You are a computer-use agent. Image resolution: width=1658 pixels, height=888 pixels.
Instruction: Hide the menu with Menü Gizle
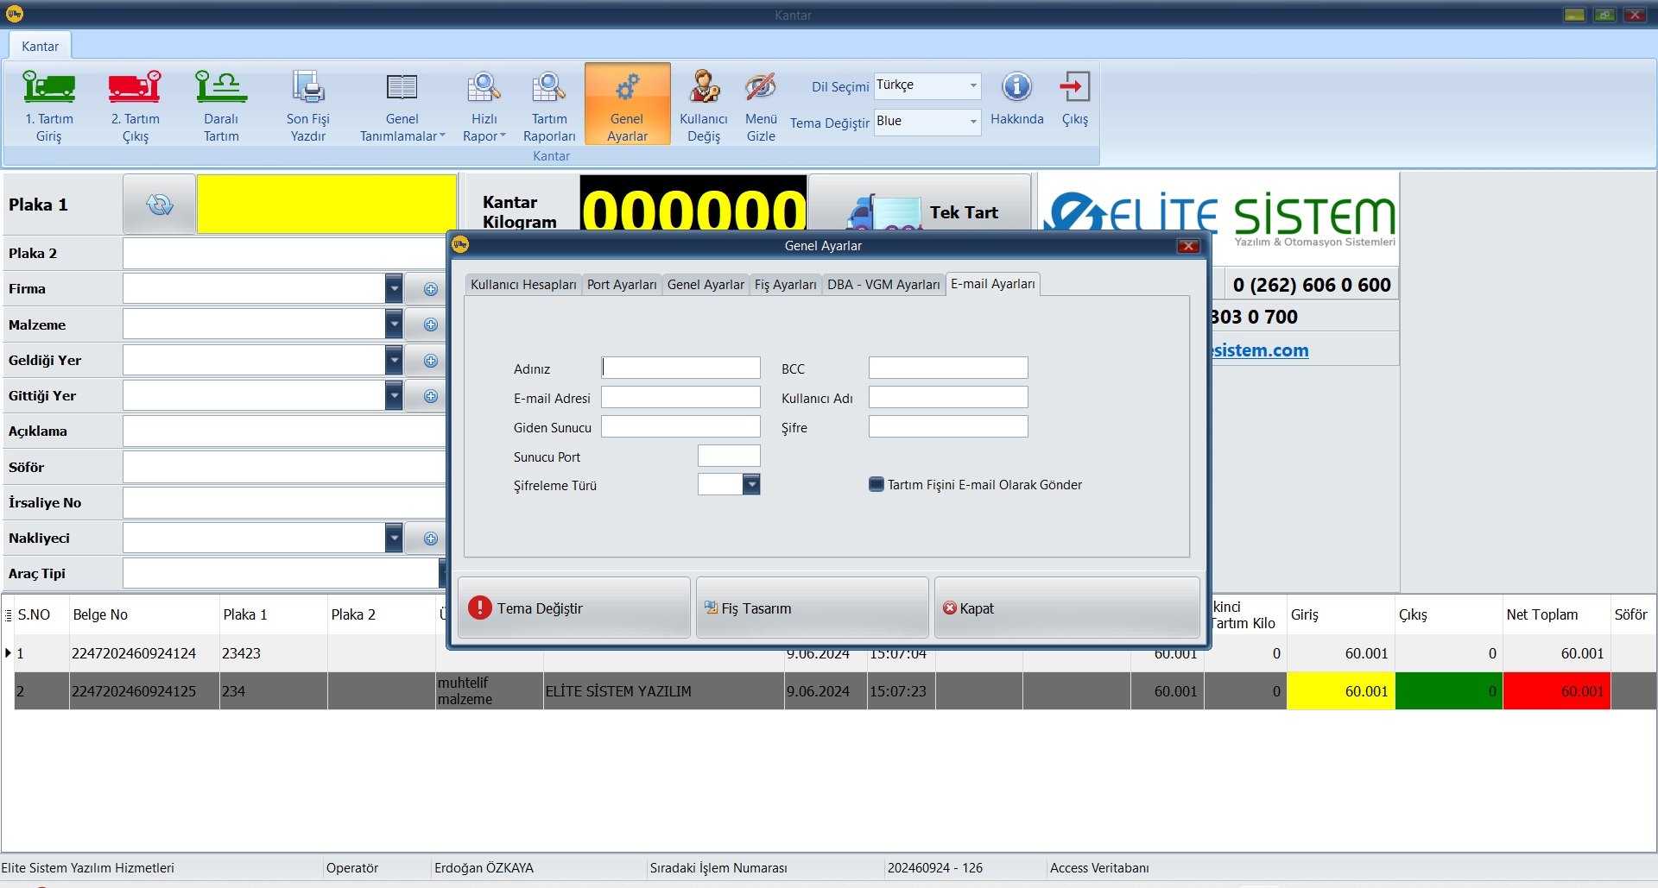[761, 88]
